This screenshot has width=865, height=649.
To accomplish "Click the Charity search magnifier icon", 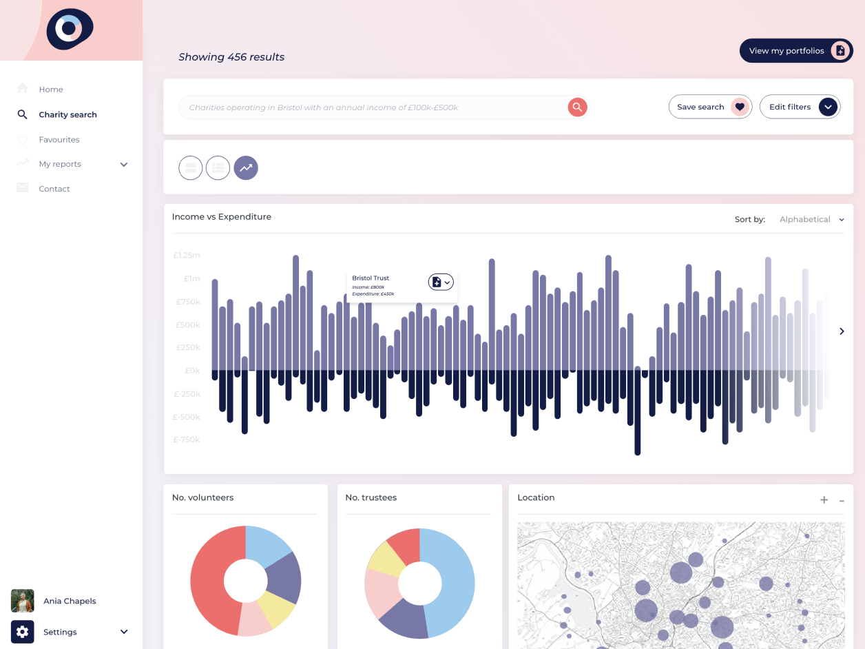I will click(23, 114).
